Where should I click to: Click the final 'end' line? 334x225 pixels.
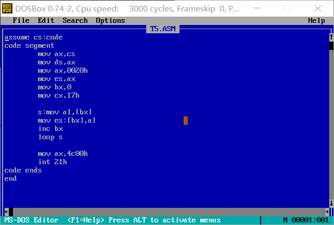10,178
